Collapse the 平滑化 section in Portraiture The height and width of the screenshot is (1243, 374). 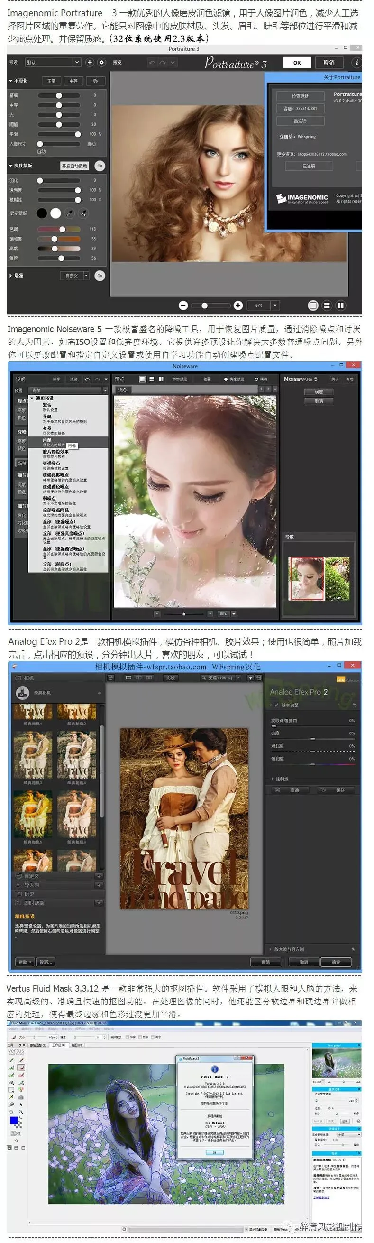tap(10, 81)
